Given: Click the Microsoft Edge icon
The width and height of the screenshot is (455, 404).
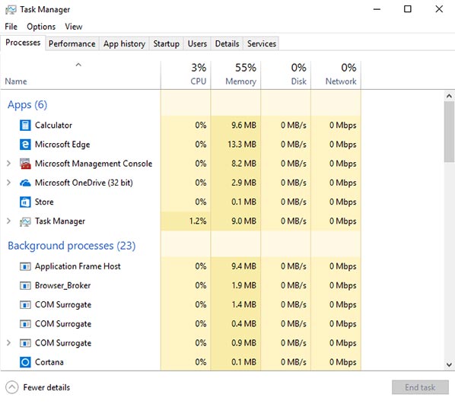Looking at the screenshot, I should pos(25,145).
